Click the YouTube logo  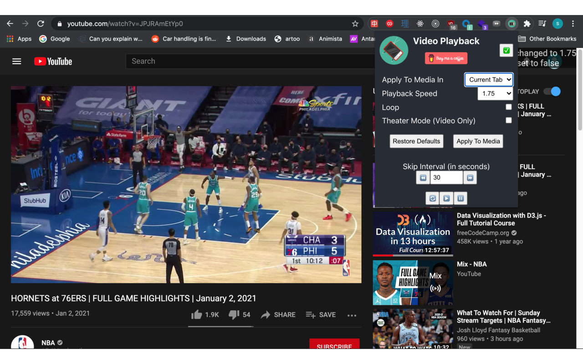pyautogui.click(x=53, y=61)
